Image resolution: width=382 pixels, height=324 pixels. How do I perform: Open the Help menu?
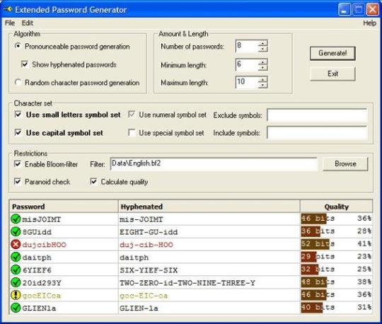(x=369, y=23)
